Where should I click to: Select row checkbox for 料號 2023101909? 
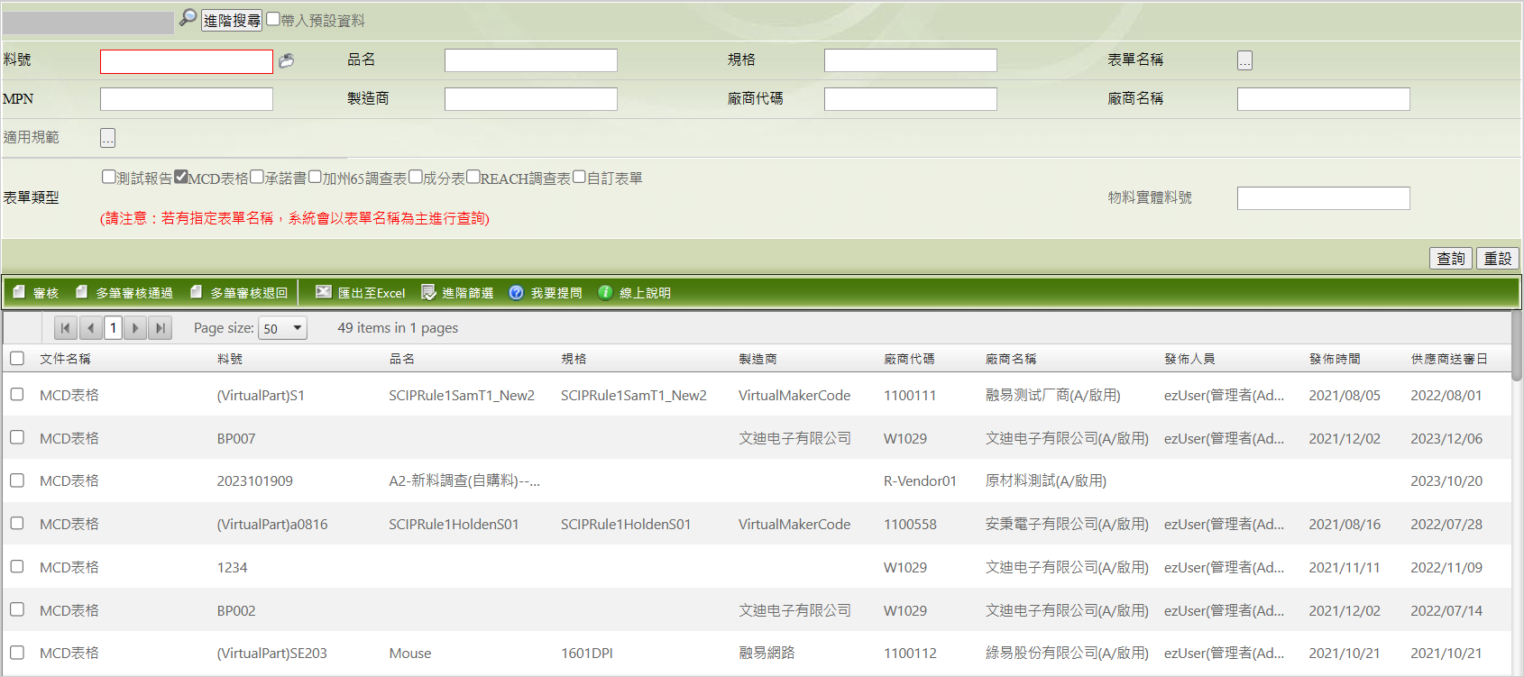(x=17, y=480)
